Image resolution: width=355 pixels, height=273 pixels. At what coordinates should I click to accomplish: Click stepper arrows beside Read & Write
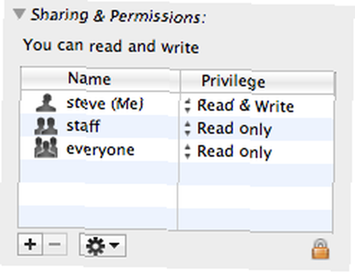click(187, 106)
